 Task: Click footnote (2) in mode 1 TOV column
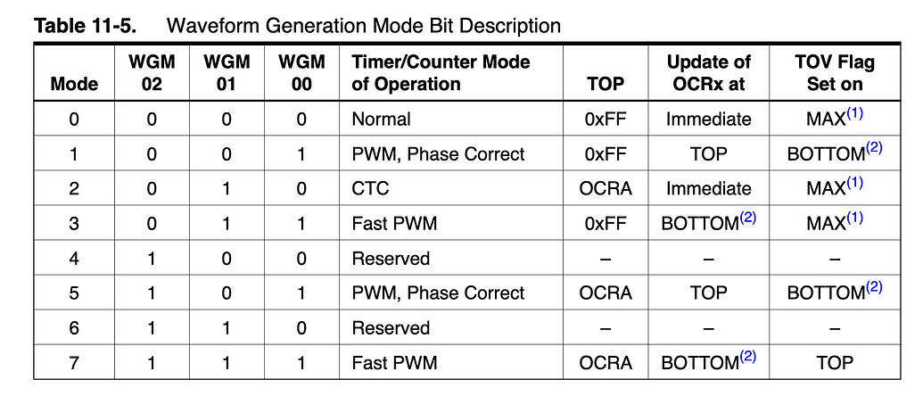[874, 148]
